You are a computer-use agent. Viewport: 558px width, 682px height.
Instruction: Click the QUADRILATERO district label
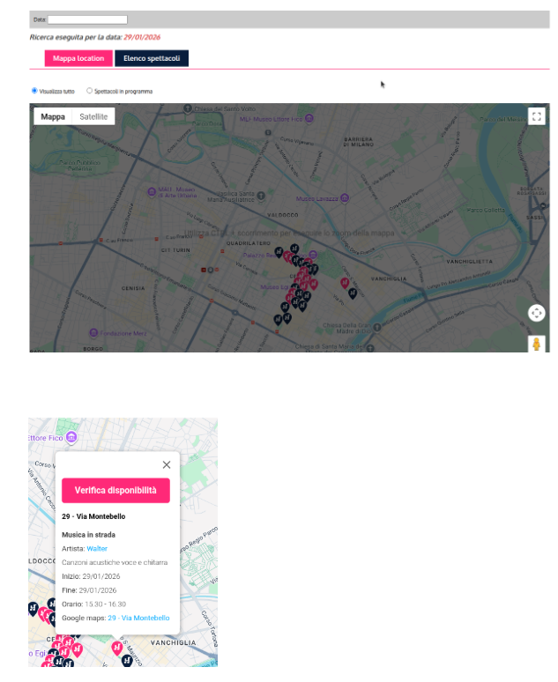248,243
